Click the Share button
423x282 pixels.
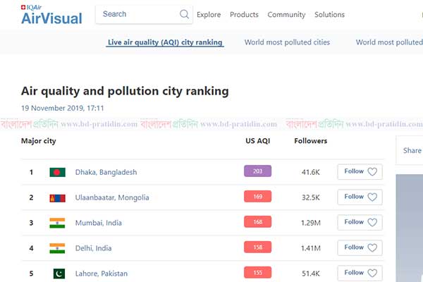(x=412, y=151)
